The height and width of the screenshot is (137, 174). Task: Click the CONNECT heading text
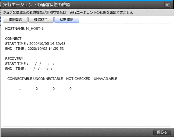13,39
